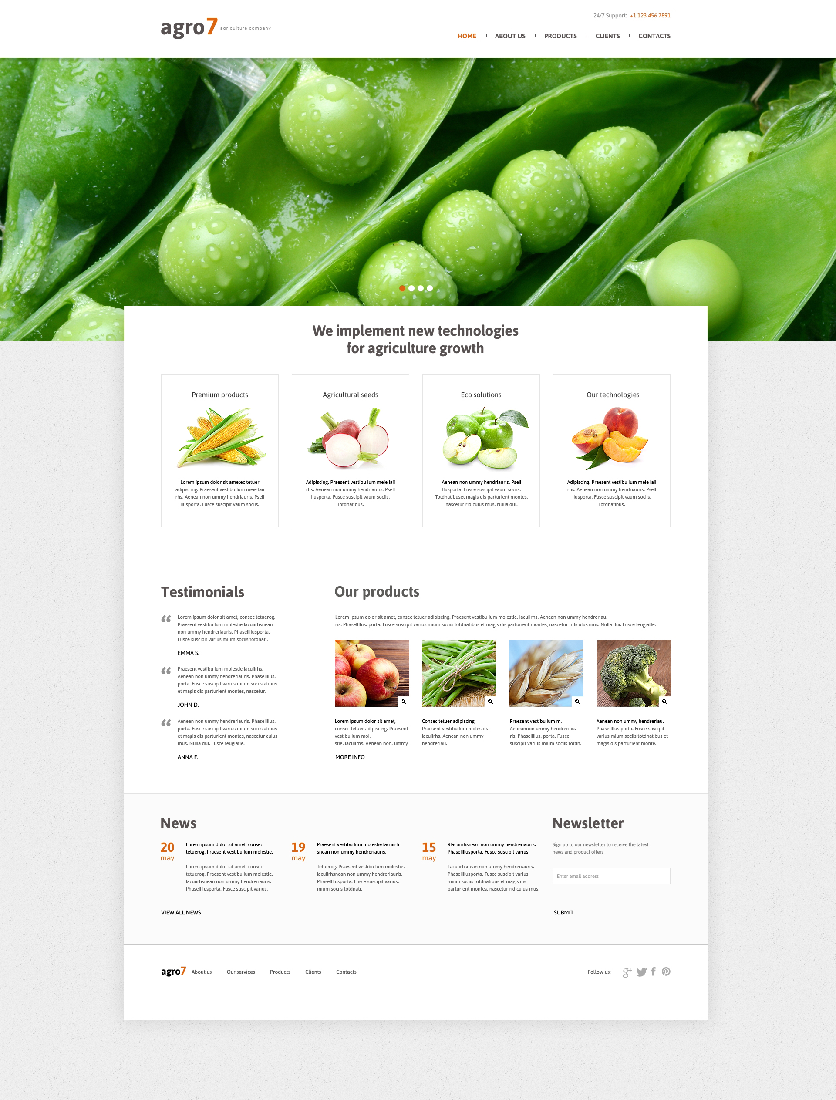Click zoom icon on apples product image
836x1100 pixels.
tap(403, 702)
